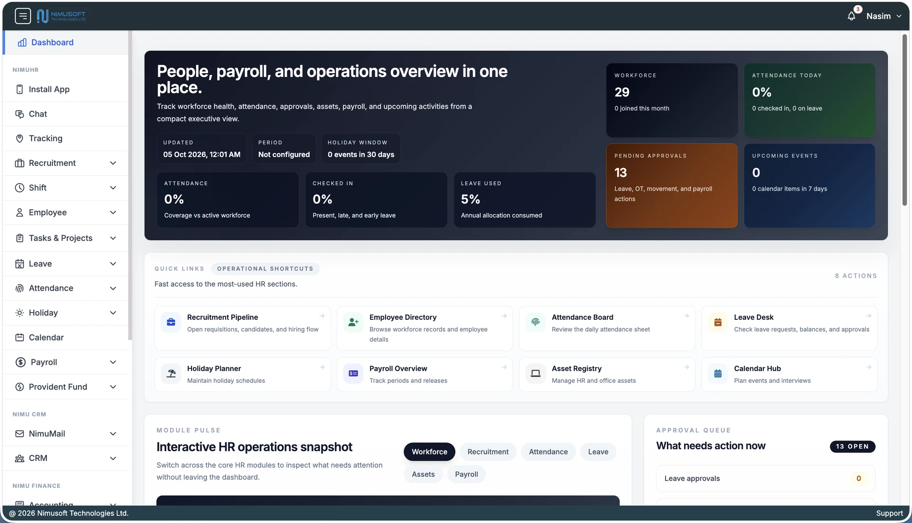912x523 pixels.
Task: Expand the Shift sidebar menu
Action: [66, 188]
